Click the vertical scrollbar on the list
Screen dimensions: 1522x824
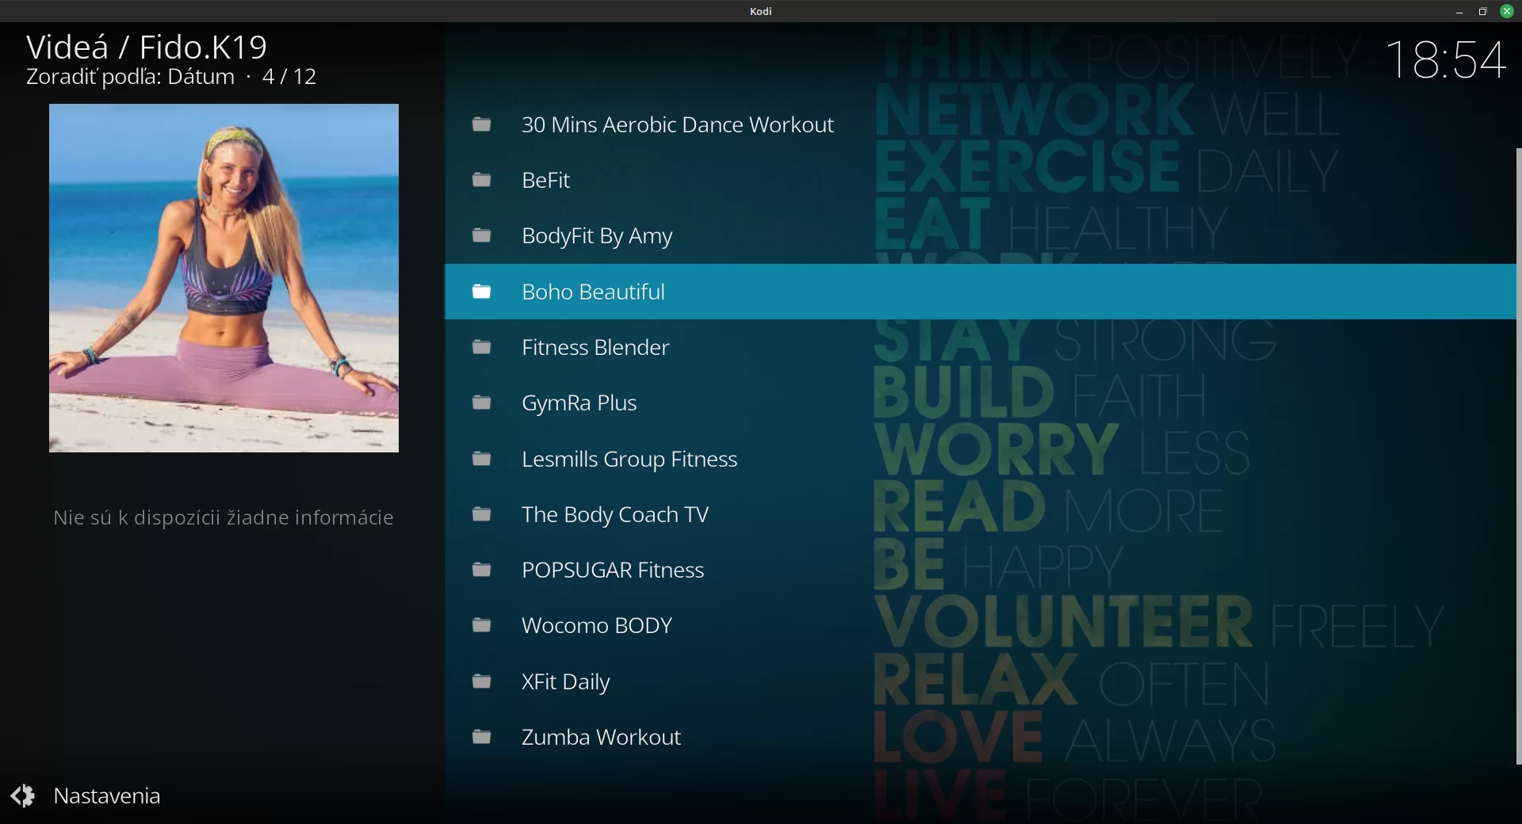tap(1518, 456)
